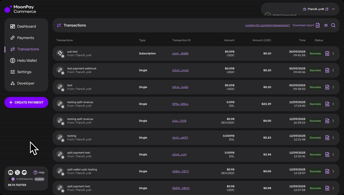Click the 'BETA TESTER' label
The image size is (344, 195).
[x=17, y=185]
